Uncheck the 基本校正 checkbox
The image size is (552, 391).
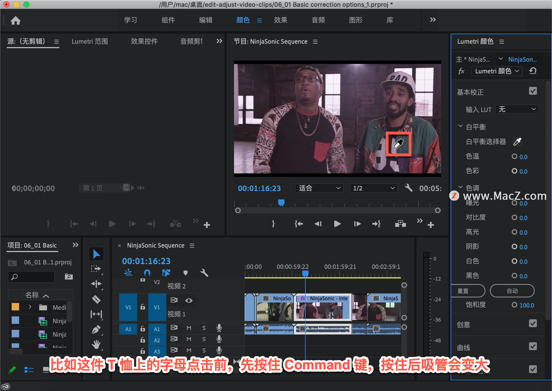coord(533,91)
